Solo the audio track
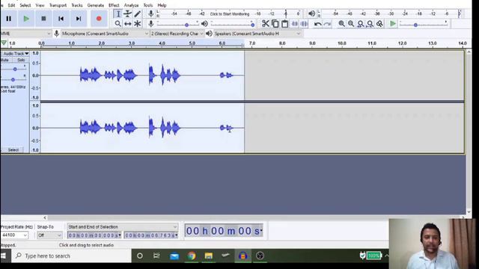Image resolution: width=479 pixels, height=269 pixels. 20,60
